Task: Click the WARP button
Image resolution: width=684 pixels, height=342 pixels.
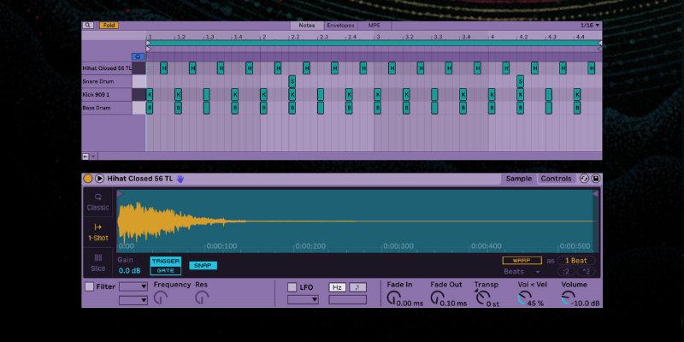Action: 522,260
